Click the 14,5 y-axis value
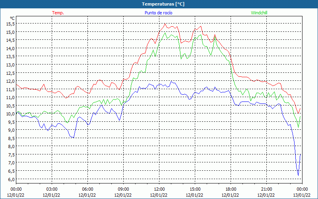The width and height of the screenshot is (318, 199). point(11,40)
